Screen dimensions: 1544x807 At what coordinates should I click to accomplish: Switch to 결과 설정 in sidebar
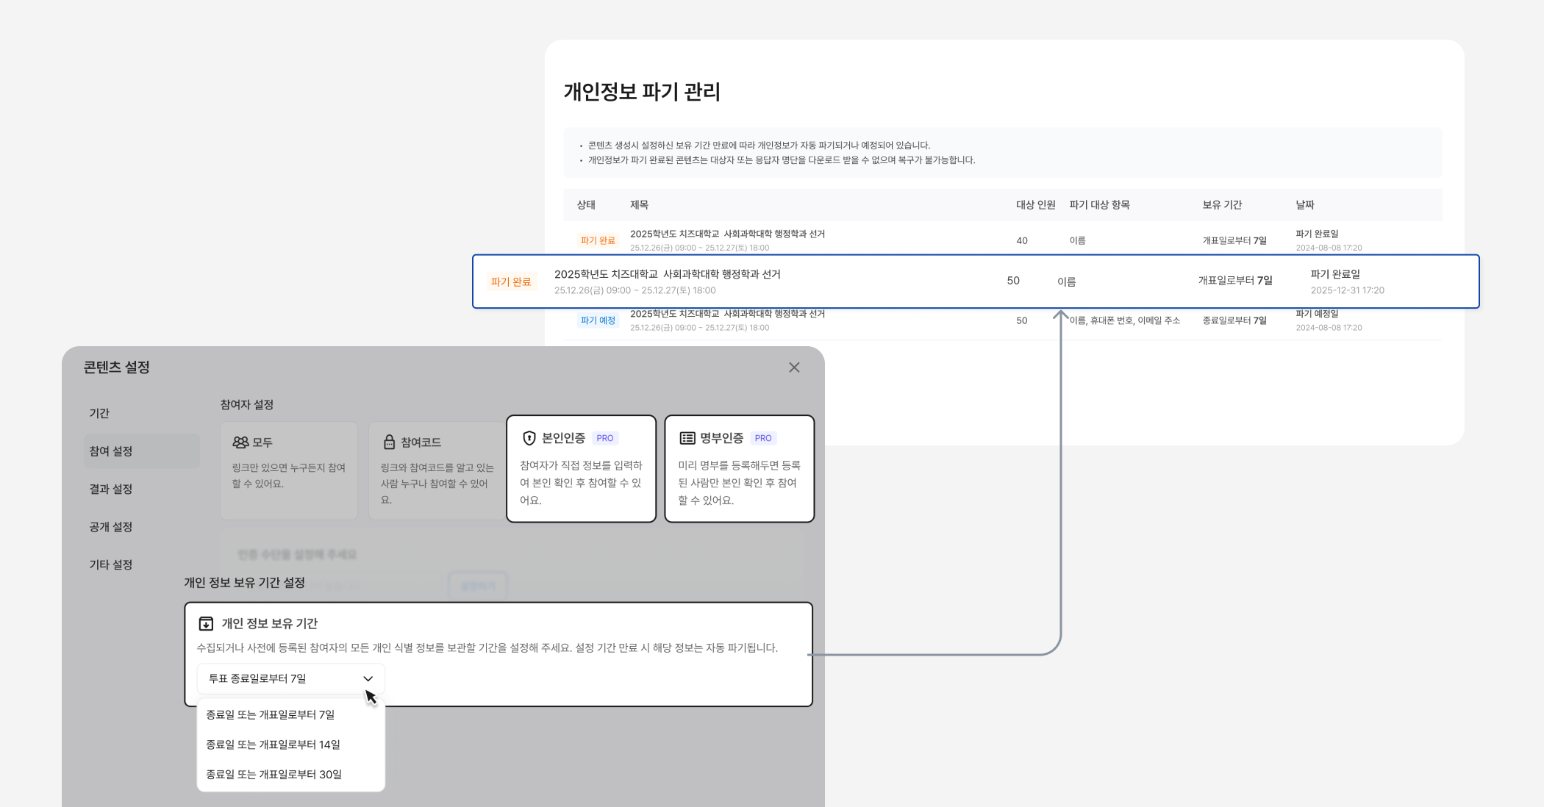click(111, 489)
